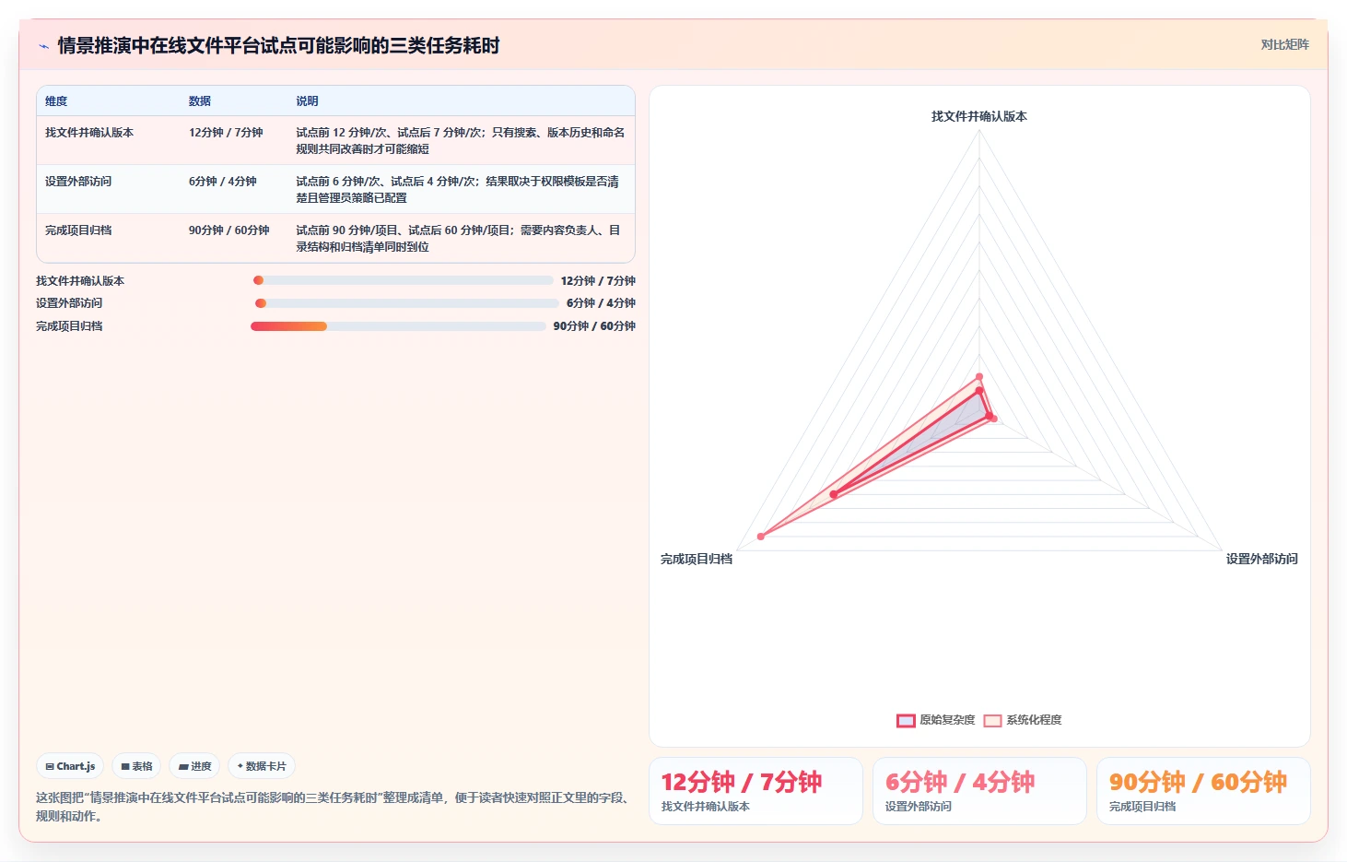
Task: Click the description starting 试点前 12 分钟/次
Action: [461, 140]
